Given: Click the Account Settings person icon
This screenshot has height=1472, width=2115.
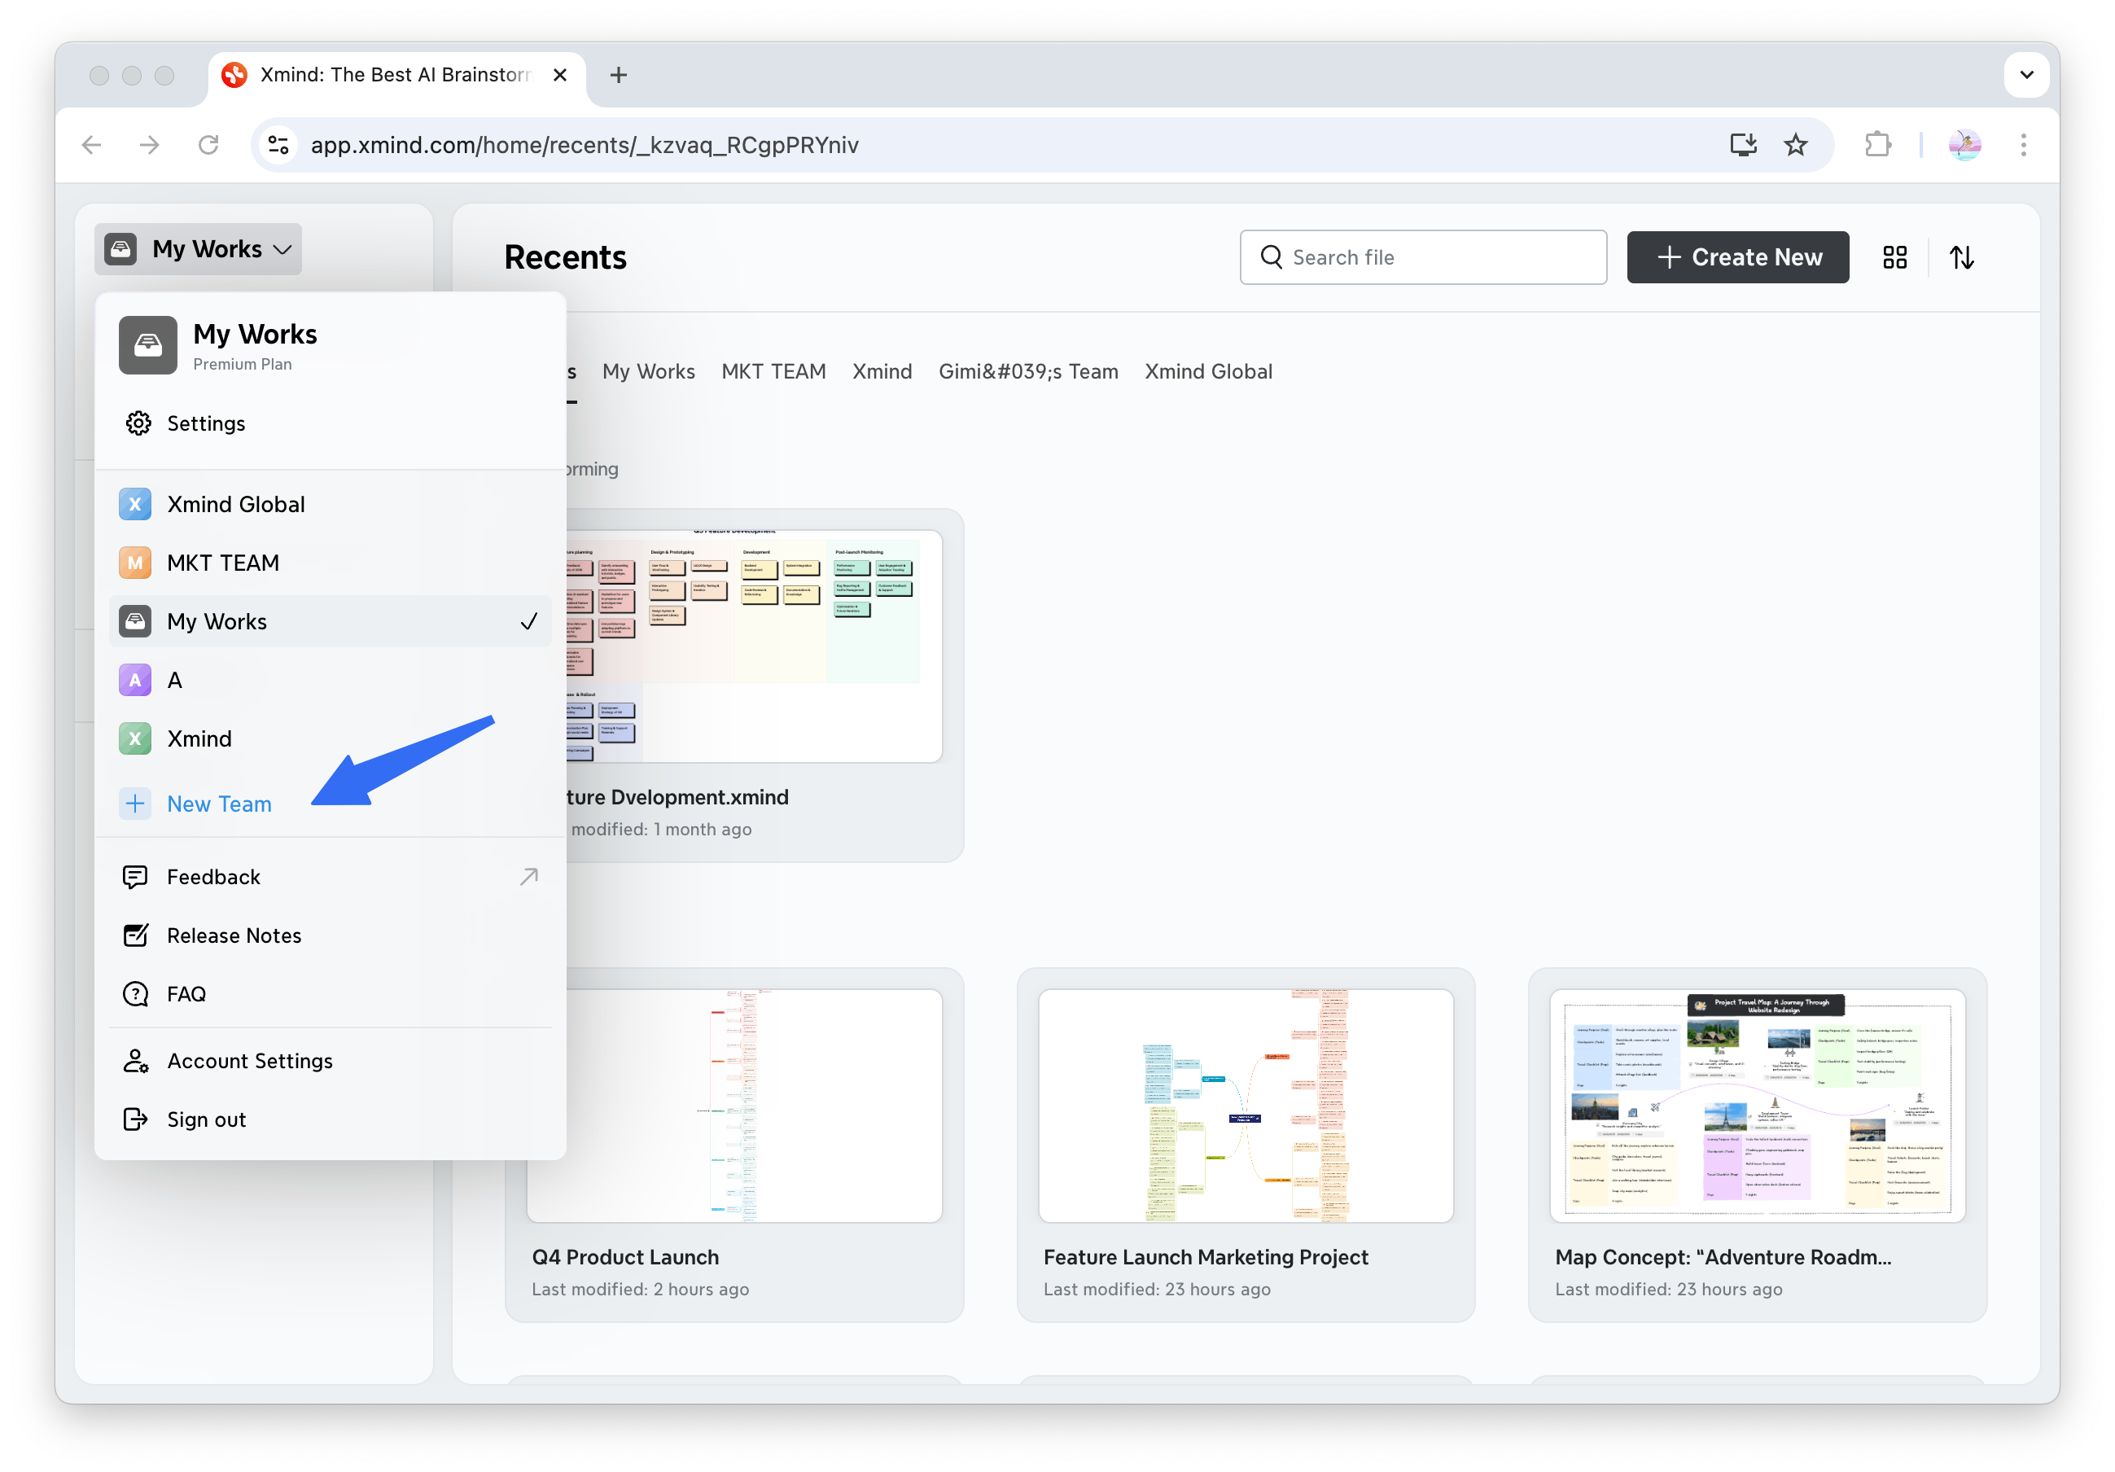Looking at the screenshot, I should [x=135, y=1061].
